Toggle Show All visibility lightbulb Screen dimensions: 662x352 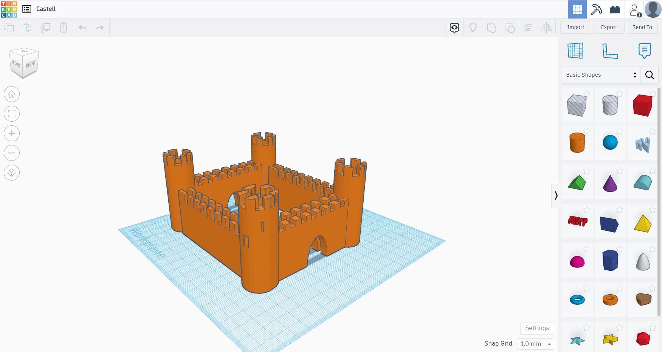point(473,28)
